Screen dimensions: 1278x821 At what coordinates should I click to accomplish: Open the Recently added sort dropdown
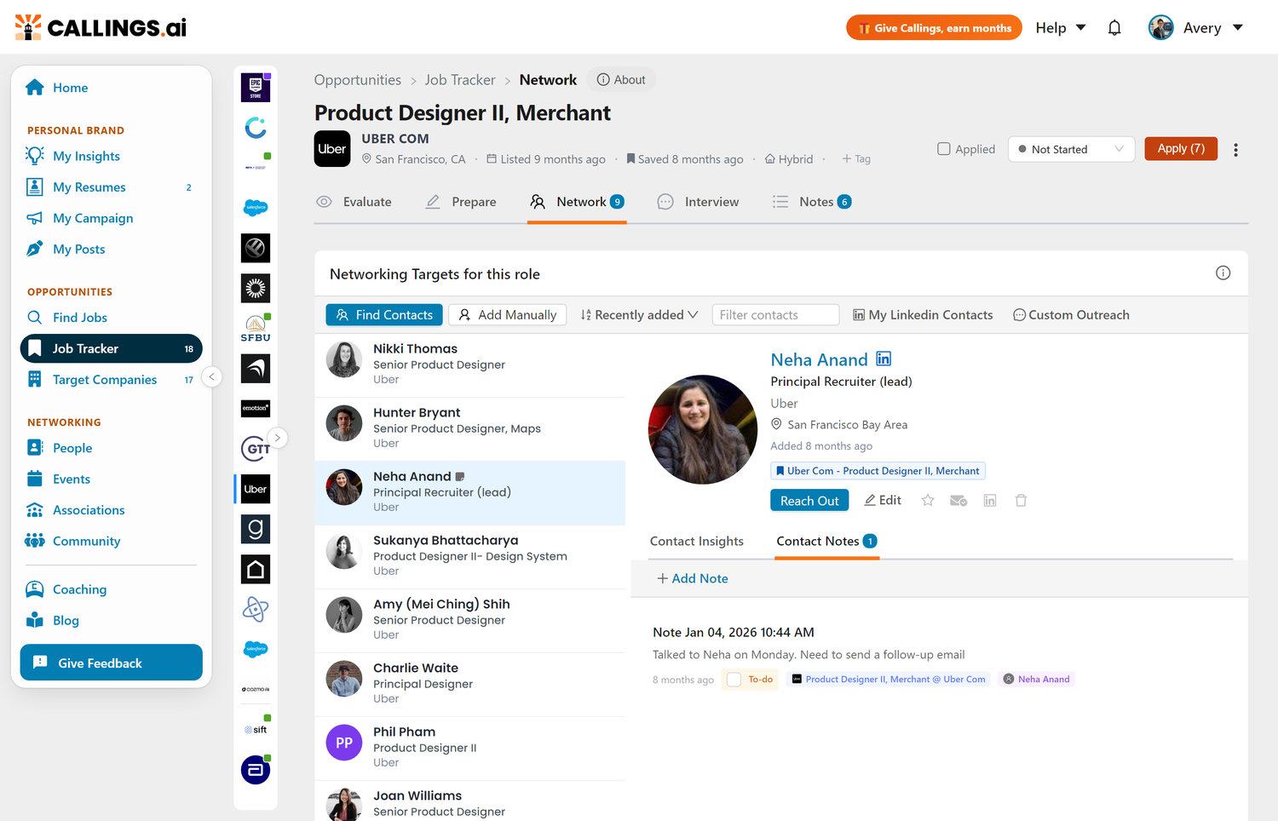click(x=639, y=315)
